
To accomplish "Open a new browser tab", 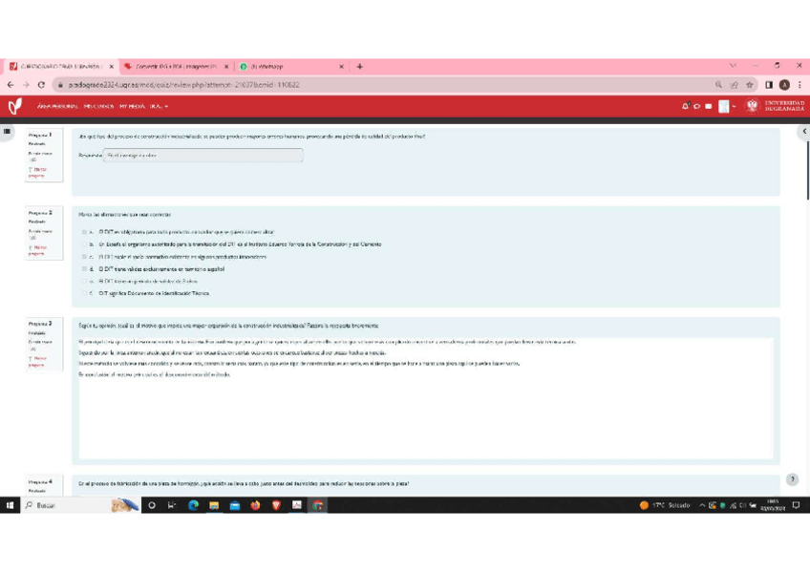I will (359, 66).
